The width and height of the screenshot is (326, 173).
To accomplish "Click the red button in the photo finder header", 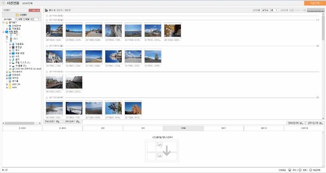I will [x=34, y=10].
